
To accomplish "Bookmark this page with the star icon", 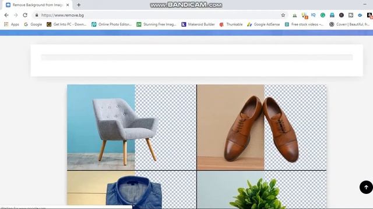I will coord(283,15).
